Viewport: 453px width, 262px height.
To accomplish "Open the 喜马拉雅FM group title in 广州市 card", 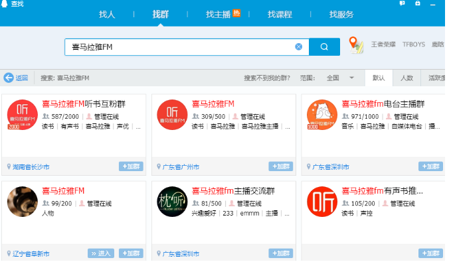I will click(213, 104).
